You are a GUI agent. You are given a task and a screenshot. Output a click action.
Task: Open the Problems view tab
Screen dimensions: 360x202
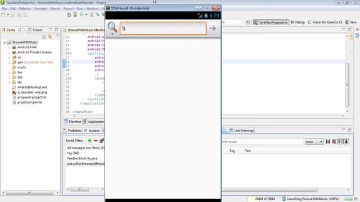click(x=73, y=131)
